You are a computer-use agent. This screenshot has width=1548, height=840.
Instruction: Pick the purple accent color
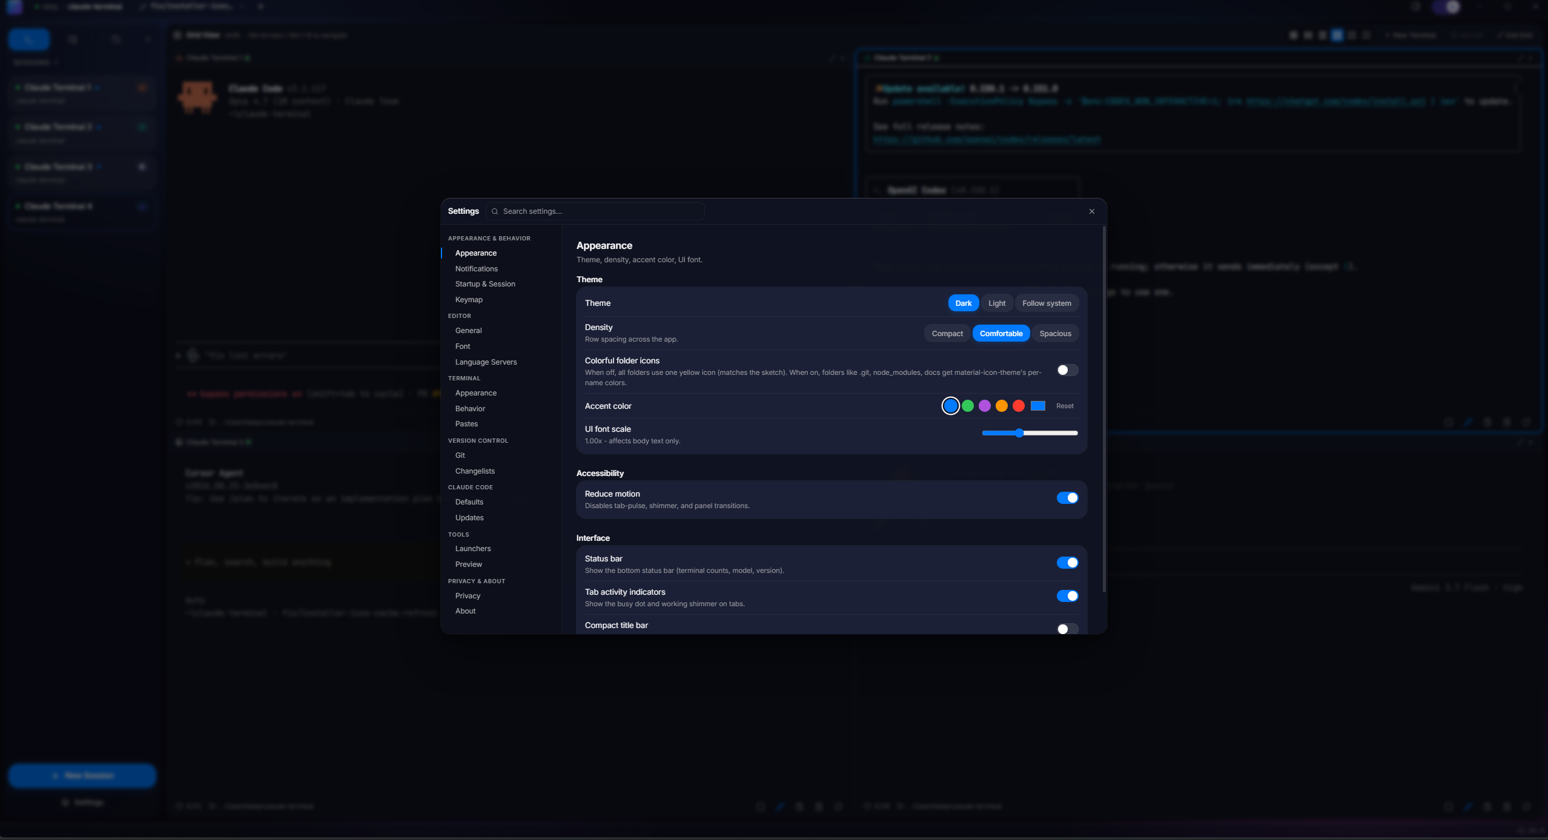click(984, 406)
